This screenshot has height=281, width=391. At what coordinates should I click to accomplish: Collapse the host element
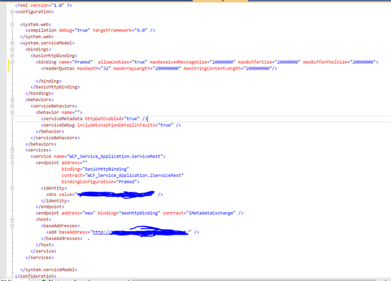pos(12,220)
